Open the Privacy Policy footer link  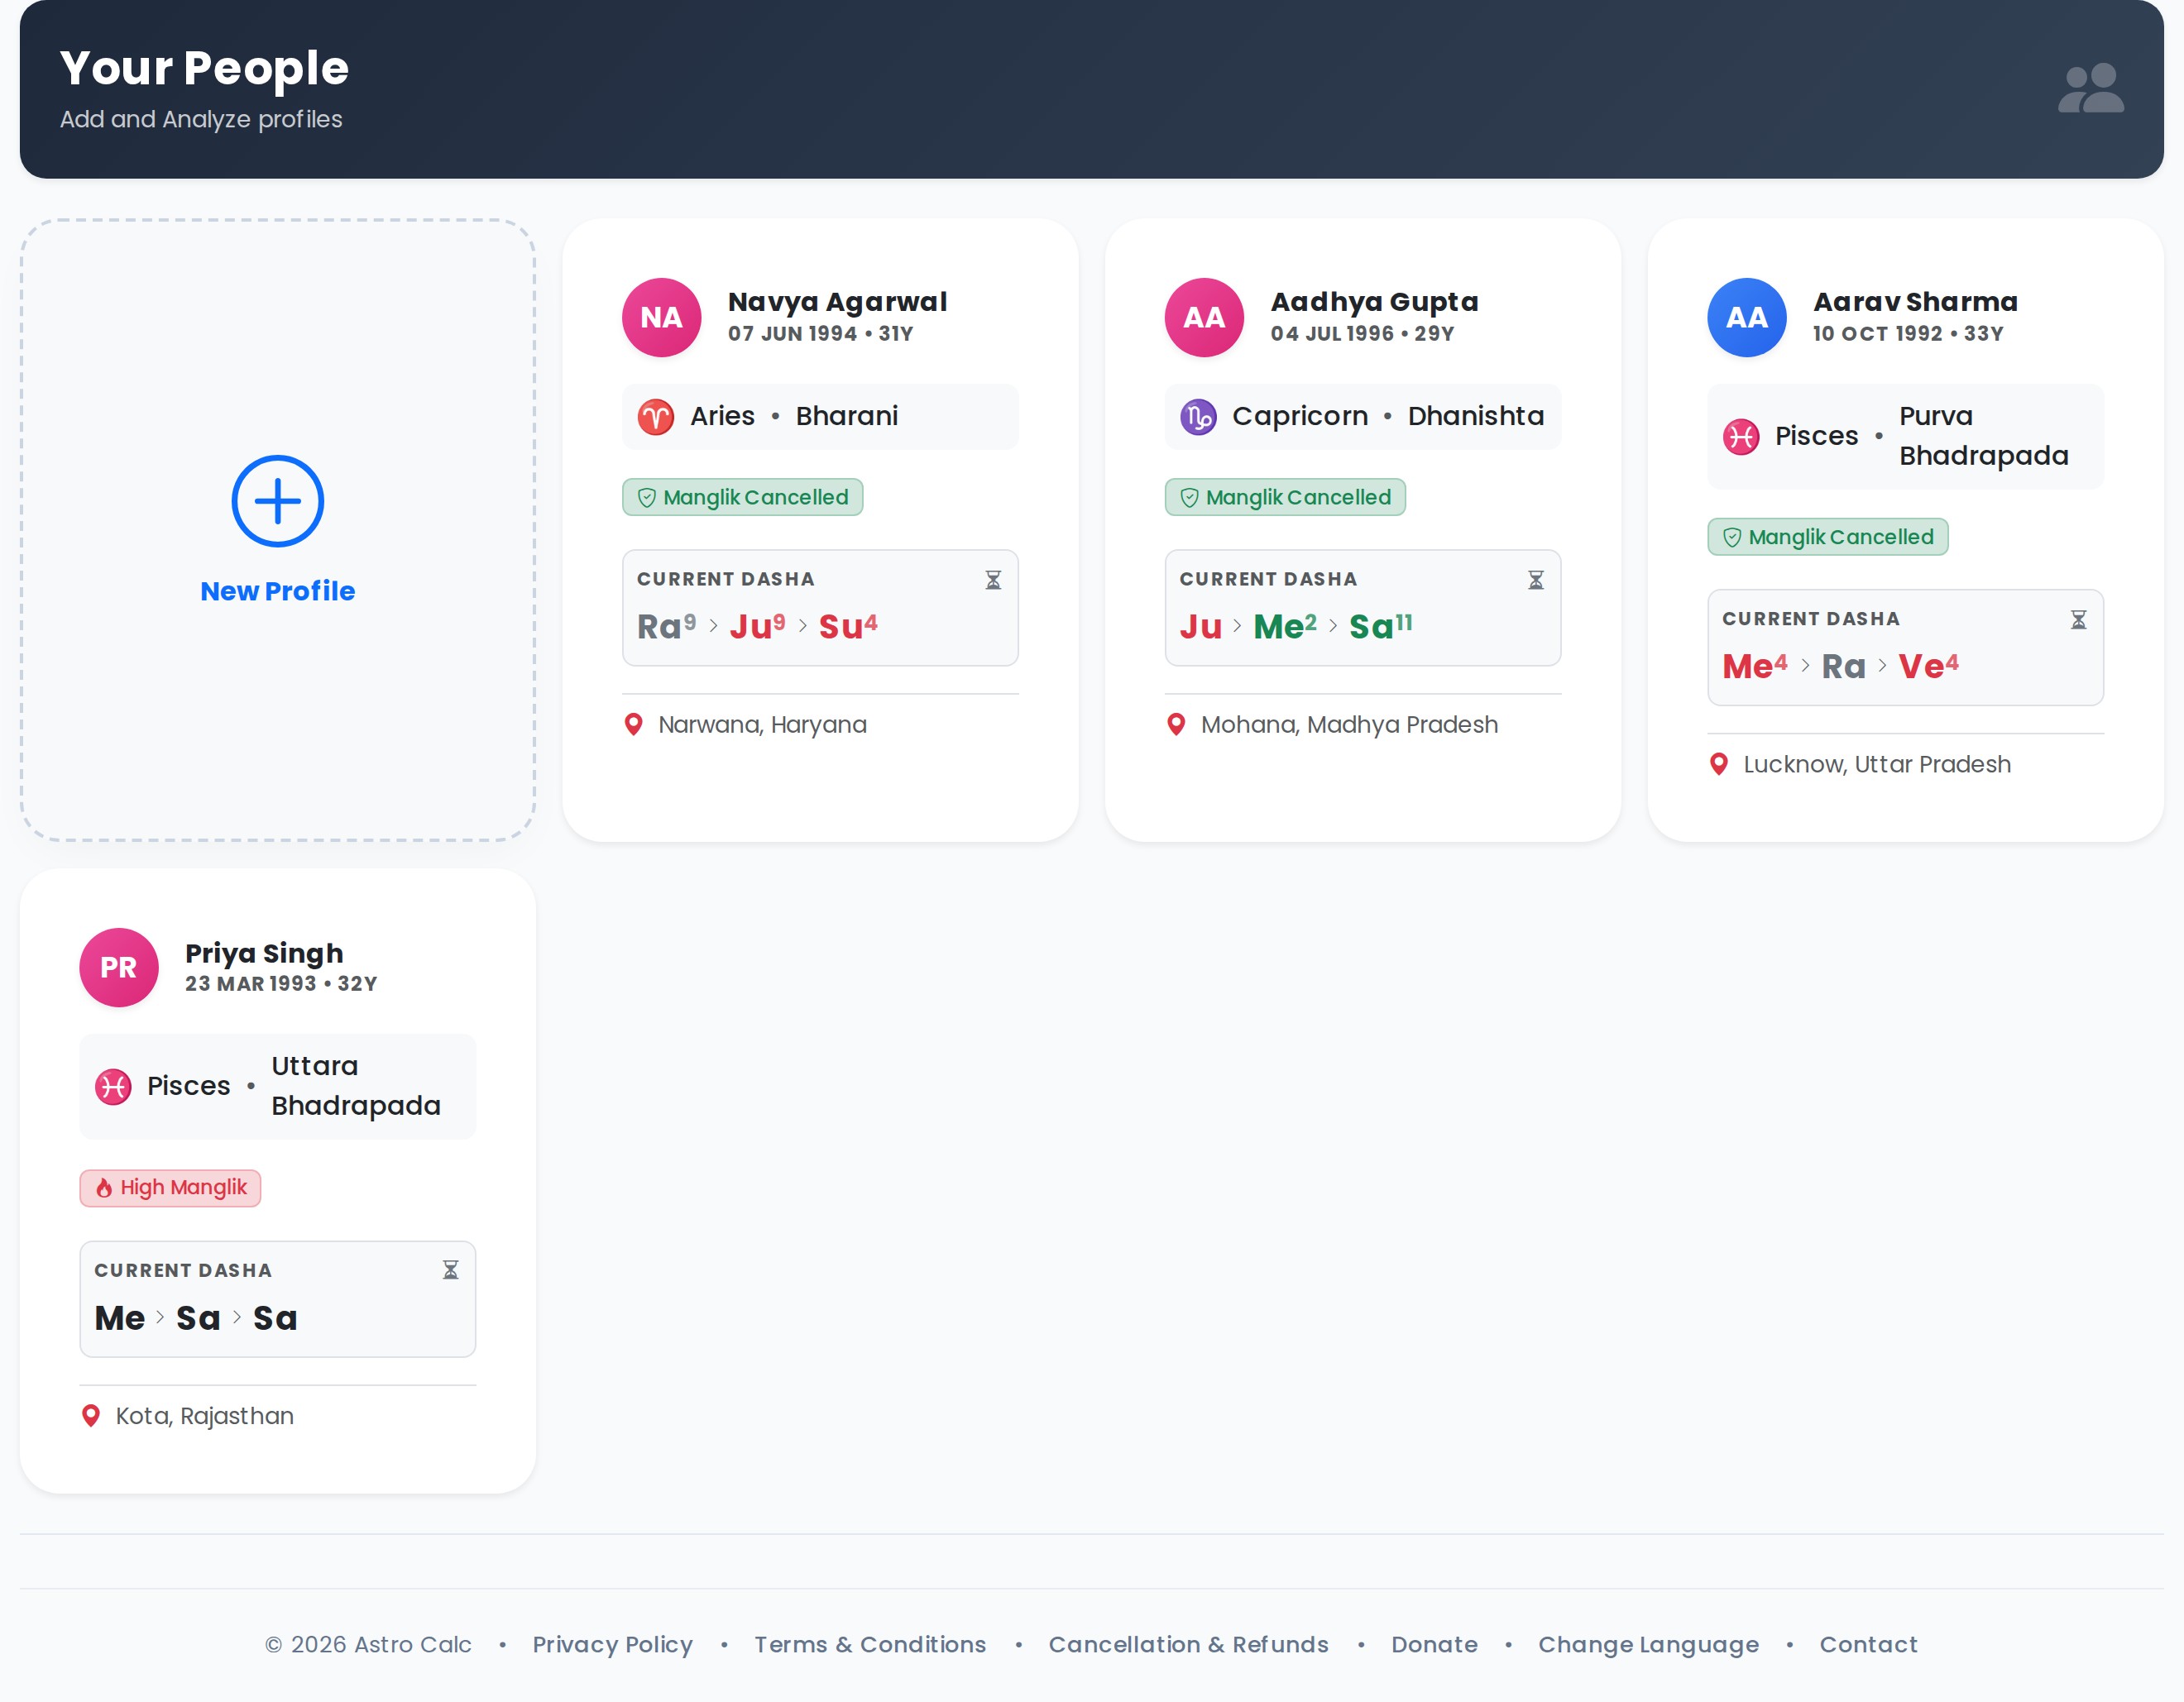pyautogui.click(x=612, y=1644)
